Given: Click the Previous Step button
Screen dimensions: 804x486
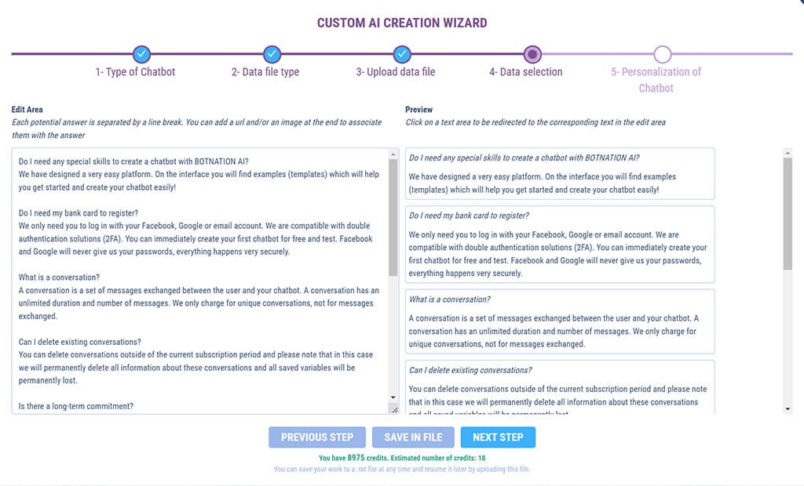Looking at the screenshot, I should coord(317,437).
